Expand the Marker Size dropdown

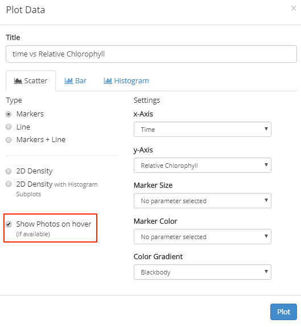(203, 201)
